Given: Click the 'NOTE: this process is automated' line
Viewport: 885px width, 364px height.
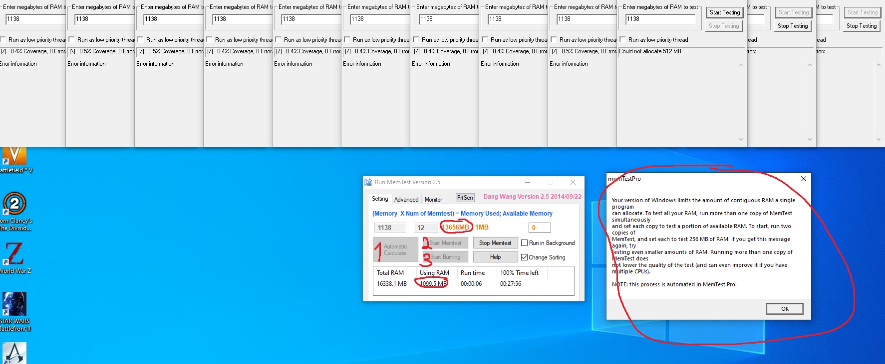Looking at the screenshot, I should (x=674, y=284).
